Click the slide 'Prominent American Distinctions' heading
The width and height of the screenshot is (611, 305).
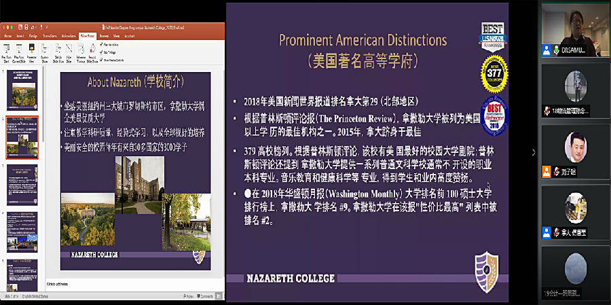pyautogui.click(x=363, y=41)
